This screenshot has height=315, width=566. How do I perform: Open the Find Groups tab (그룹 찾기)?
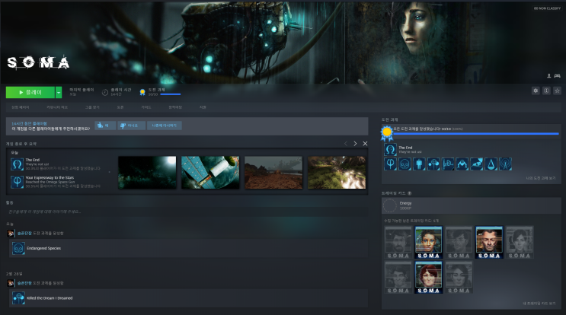[92, 107]
